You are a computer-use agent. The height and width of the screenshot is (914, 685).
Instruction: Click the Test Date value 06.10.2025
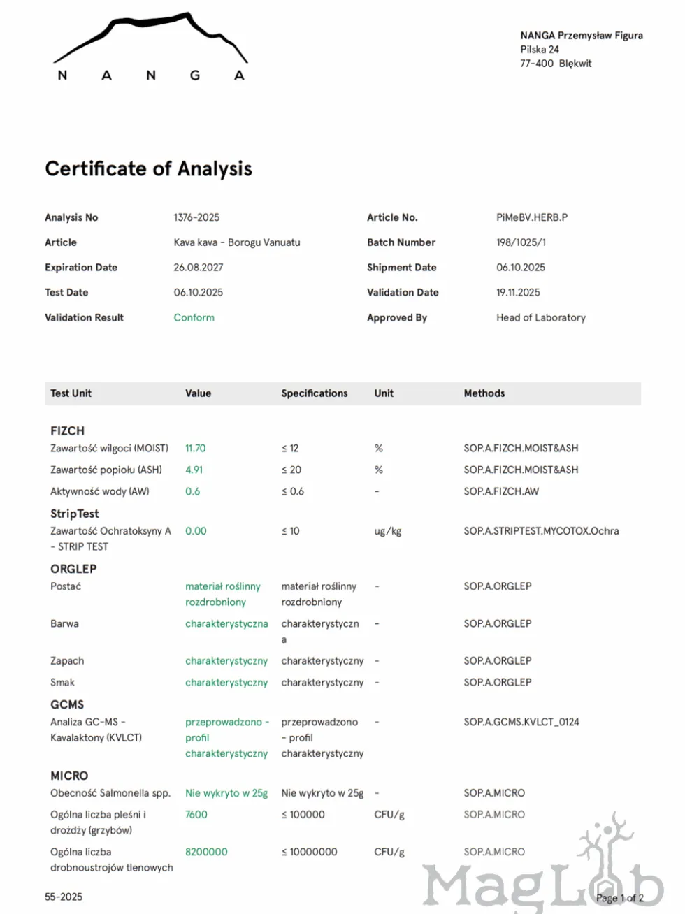[x=199, y=293]
